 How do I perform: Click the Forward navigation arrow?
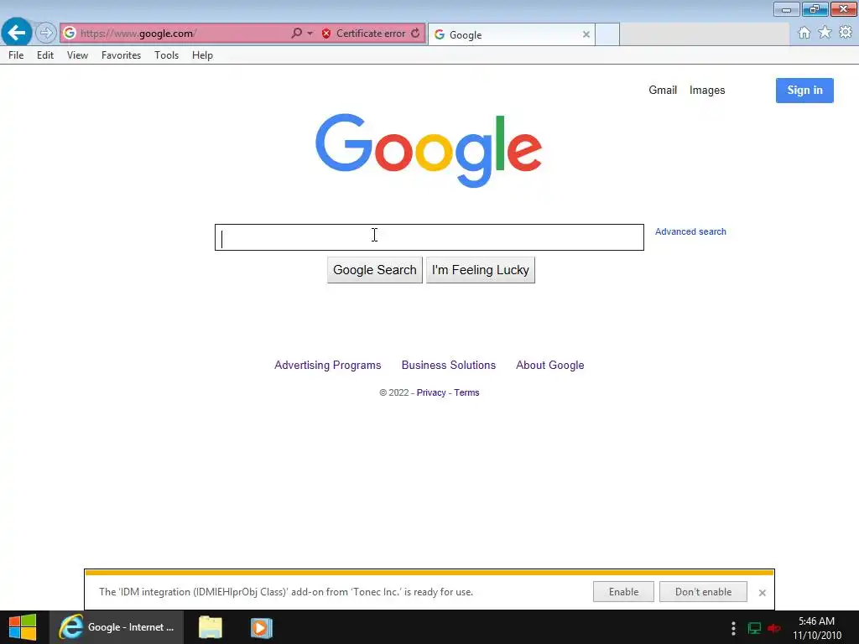click(x=46, y=33)
